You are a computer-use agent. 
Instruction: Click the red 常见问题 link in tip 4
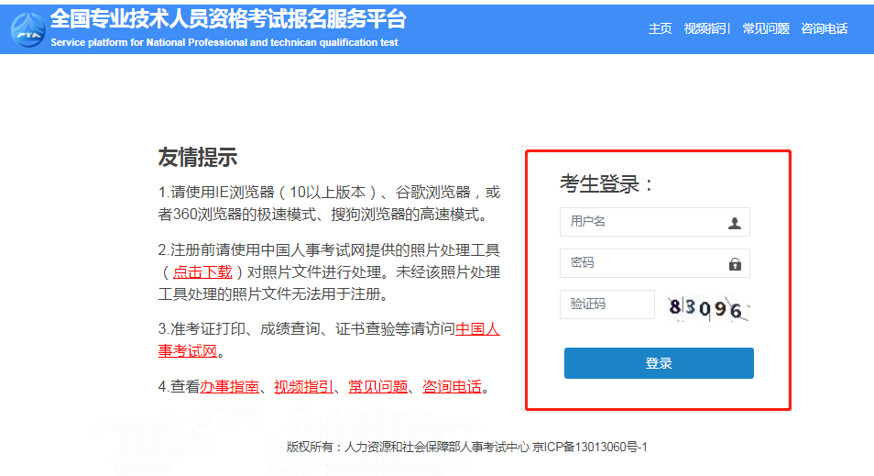click(377, 386)
